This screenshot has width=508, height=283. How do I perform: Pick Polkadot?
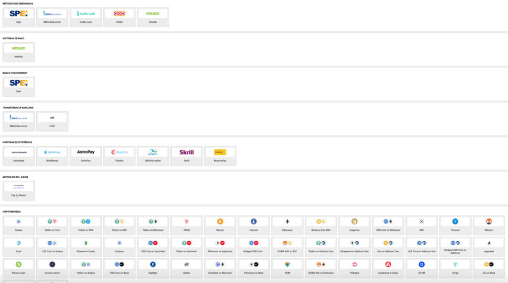[x=354, y=268]
